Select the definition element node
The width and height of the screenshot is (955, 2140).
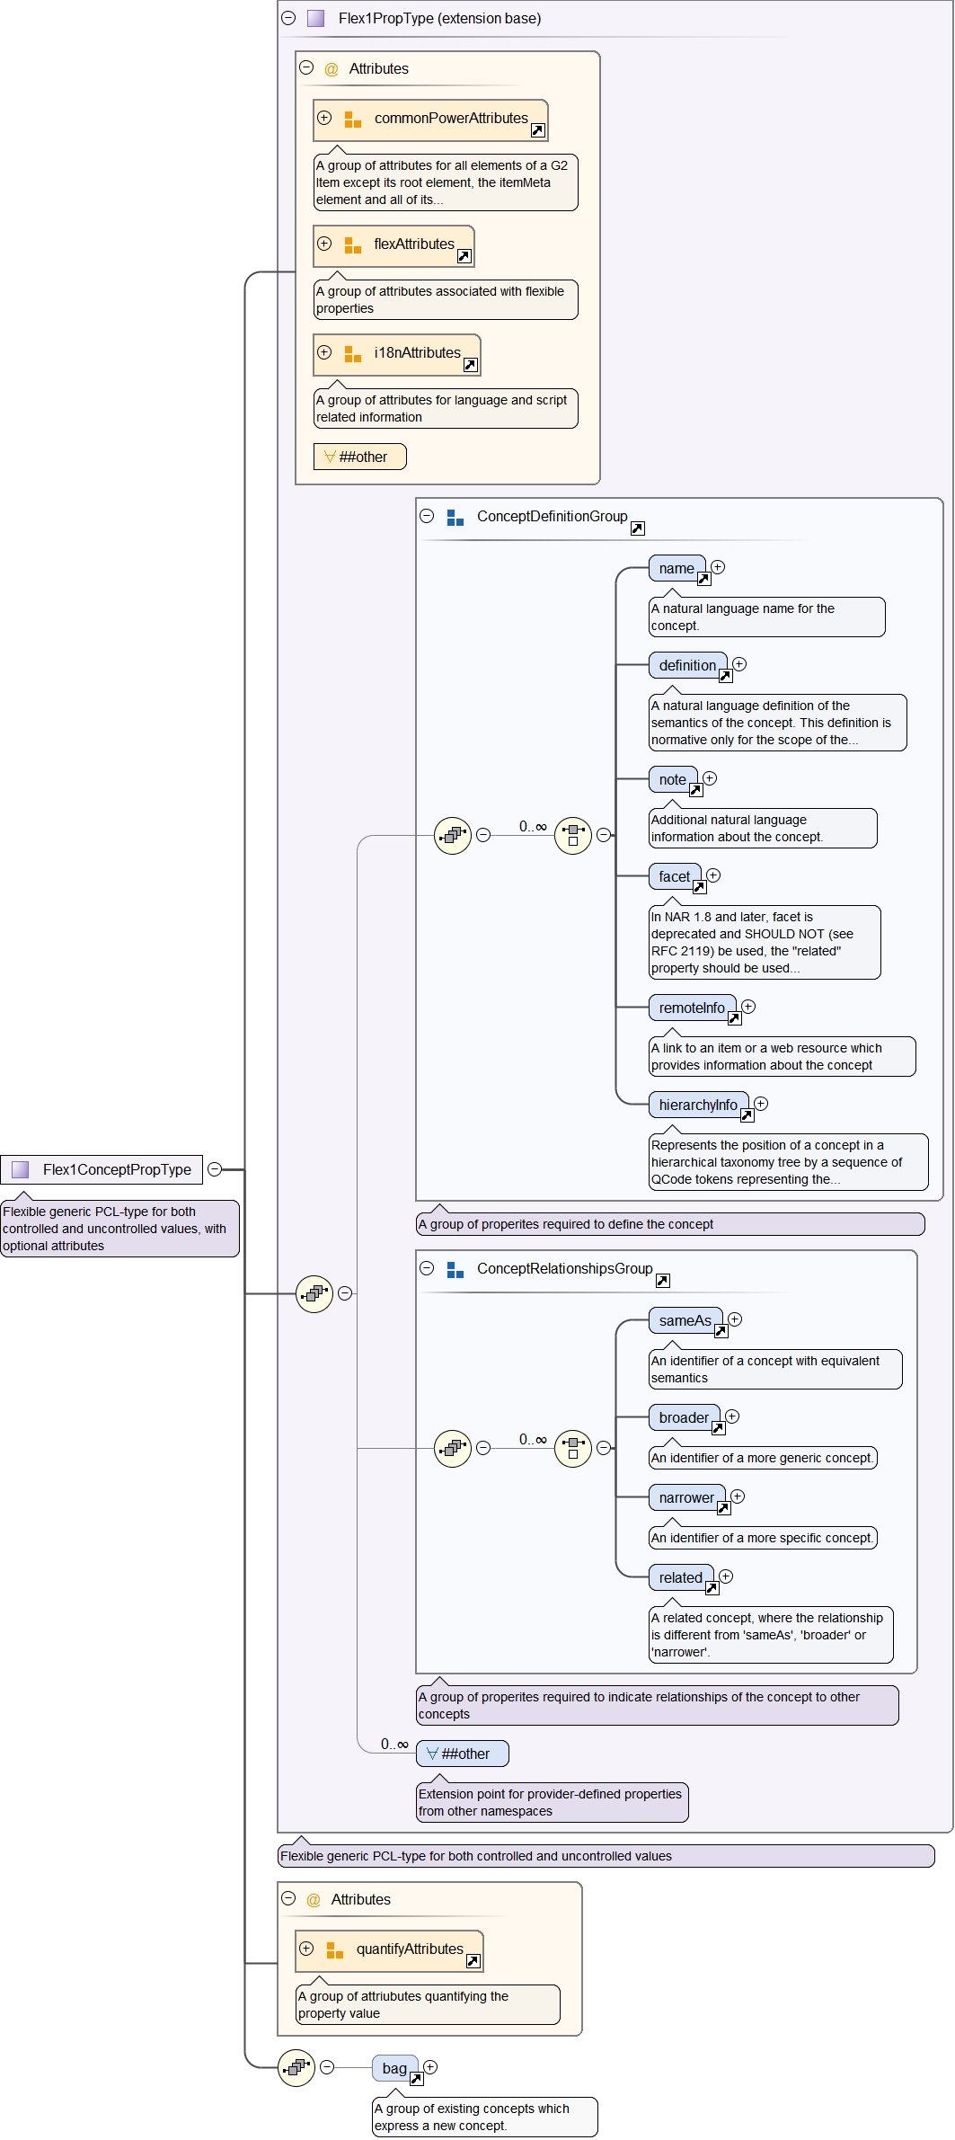pos(686,665)
